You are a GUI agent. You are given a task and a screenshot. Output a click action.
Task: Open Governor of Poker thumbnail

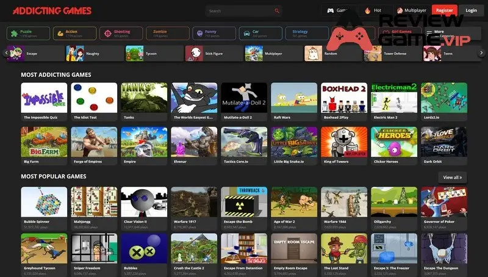click(444, 202)
